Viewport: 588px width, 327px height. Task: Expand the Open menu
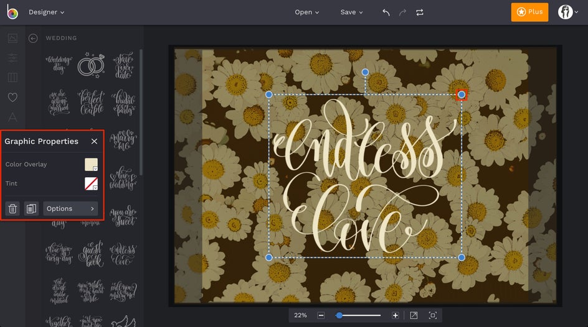tap(306, 12)
